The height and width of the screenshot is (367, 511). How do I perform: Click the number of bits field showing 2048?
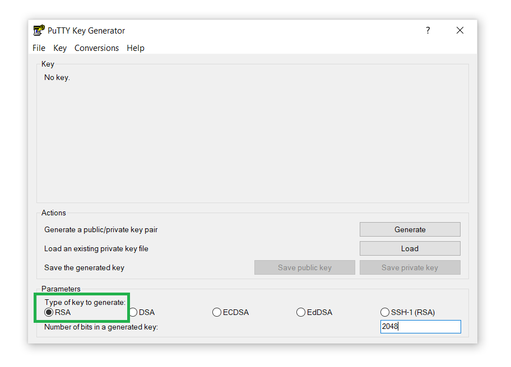(421, 327)
